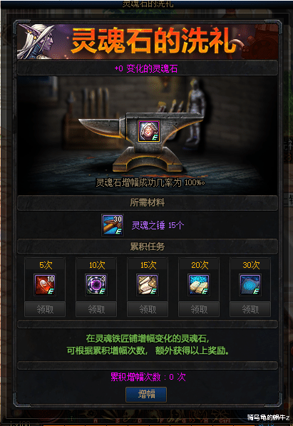Click the +0 变化的灵魂石 title bar
Image resolution: width=293 pixels, height=426 pixels.
click(148, 68)
